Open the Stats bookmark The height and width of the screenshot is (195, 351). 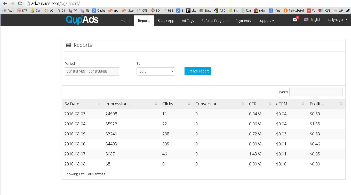click(205, 11)
